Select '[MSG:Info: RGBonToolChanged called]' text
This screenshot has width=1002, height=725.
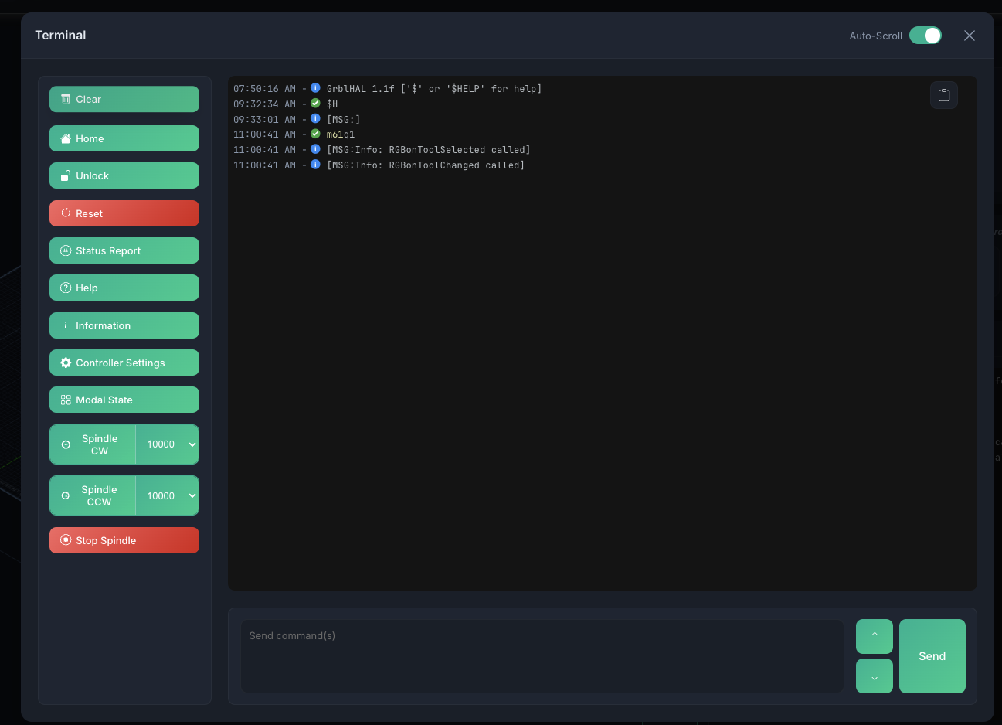pos(426,165)
